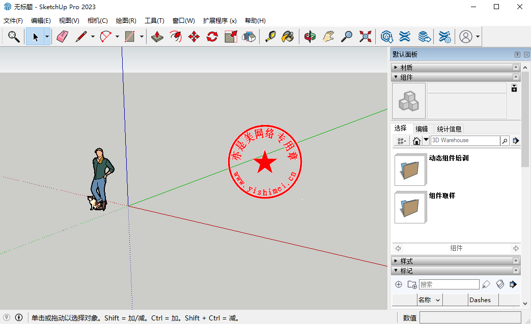The height and width of the screenshot is (324, 531).
Task: Collapse the 组件 panel
Action: (406, 77)
